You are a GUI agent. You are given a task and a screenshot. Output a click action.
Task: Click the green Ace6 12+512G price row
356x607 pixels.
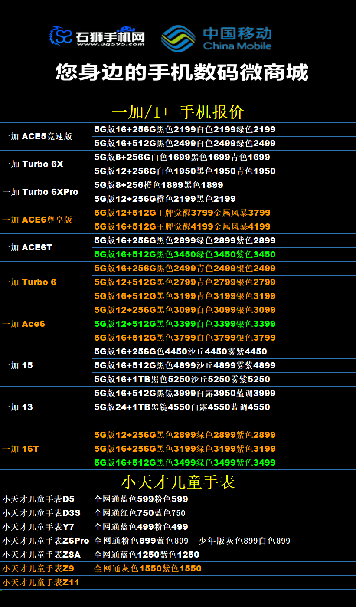point(224,324)
